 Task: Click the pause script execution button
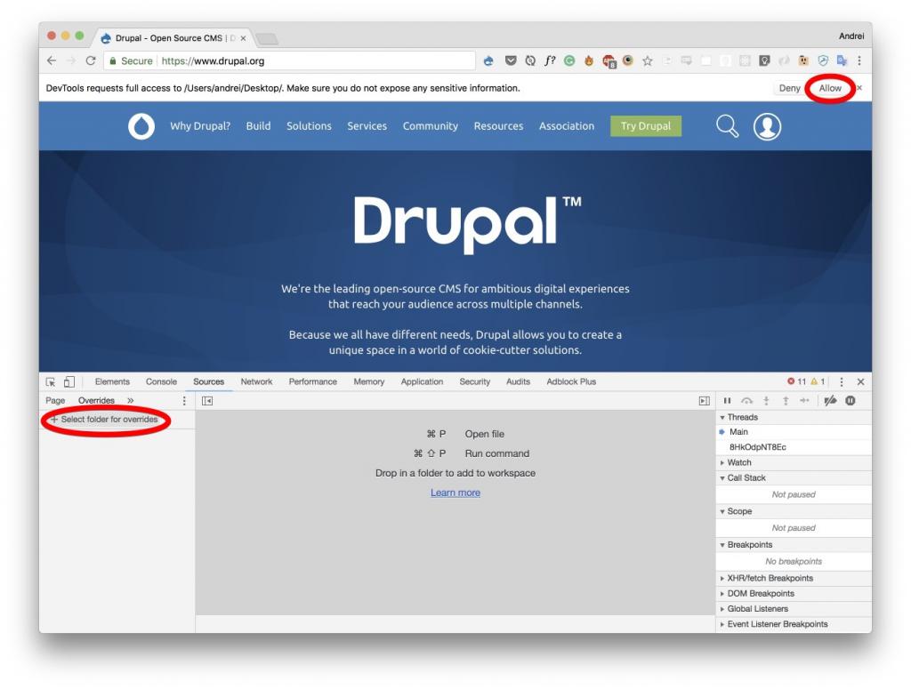(x=727, y=401)
